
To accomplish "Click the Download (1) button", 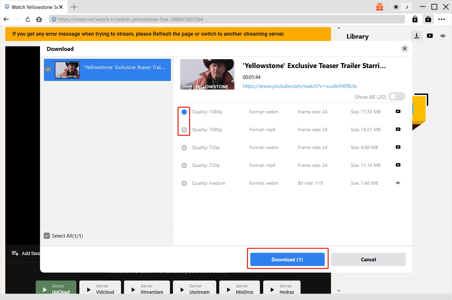I will [x=287, y=259].
